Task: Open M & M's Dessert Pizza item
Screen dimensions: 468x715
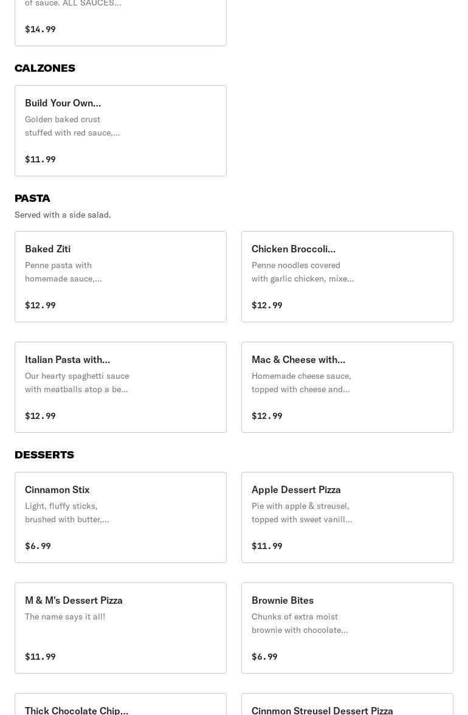Action: tap(120, 628)
